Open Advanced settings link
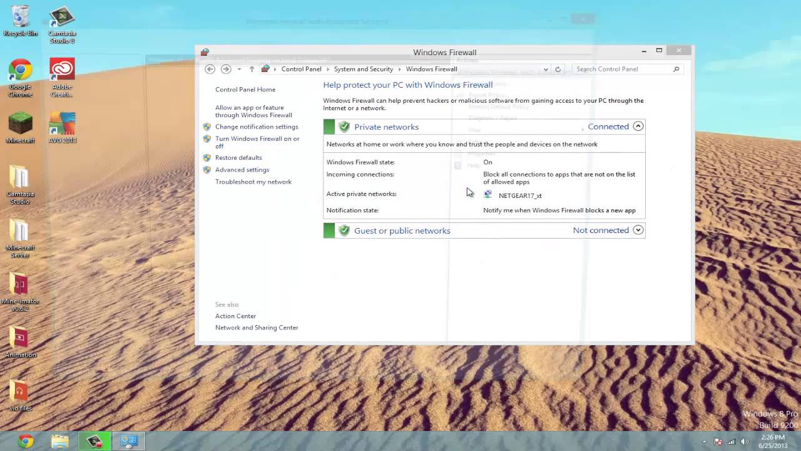This screenshot has width=801, height=451. tap(242, 170)
